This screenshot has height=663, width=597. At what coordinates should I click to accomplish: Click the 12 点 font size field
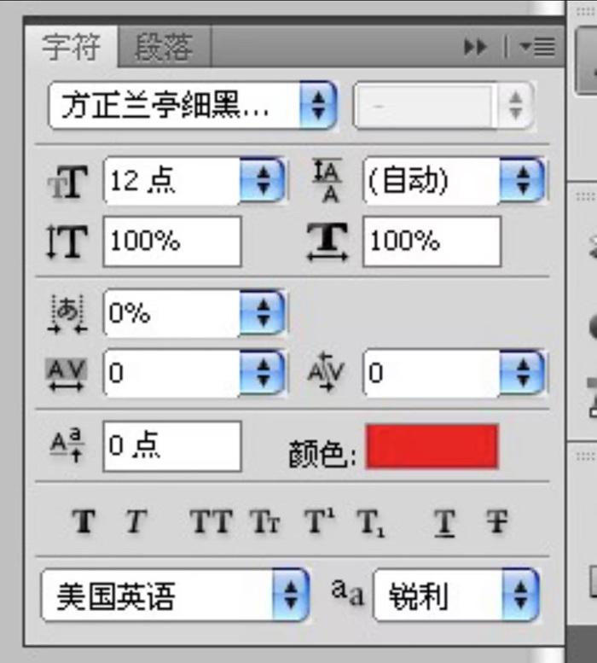click(x=172, y=181)
